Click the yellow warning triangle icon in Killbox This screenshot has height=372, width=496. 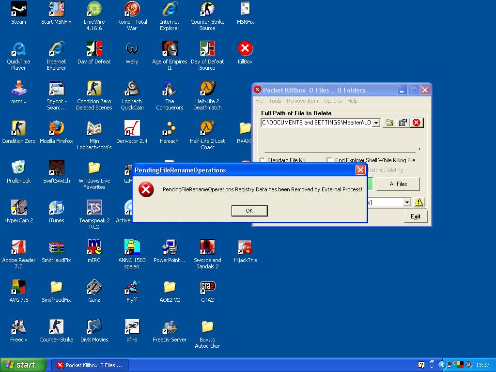(x=419, y=202)
